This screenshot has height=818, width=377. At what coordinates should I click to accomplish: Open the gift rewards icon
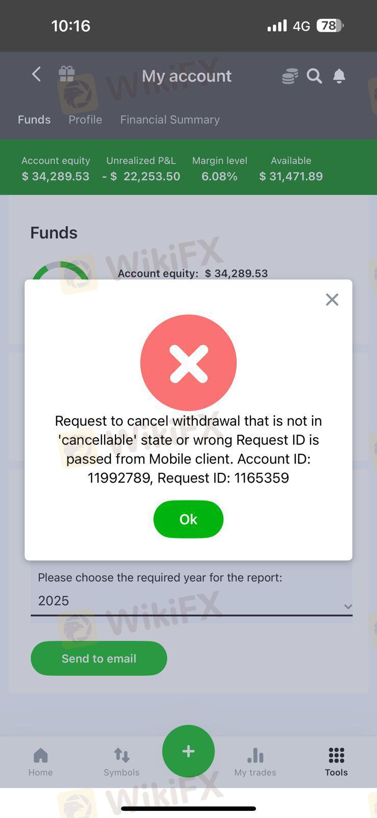66,74
